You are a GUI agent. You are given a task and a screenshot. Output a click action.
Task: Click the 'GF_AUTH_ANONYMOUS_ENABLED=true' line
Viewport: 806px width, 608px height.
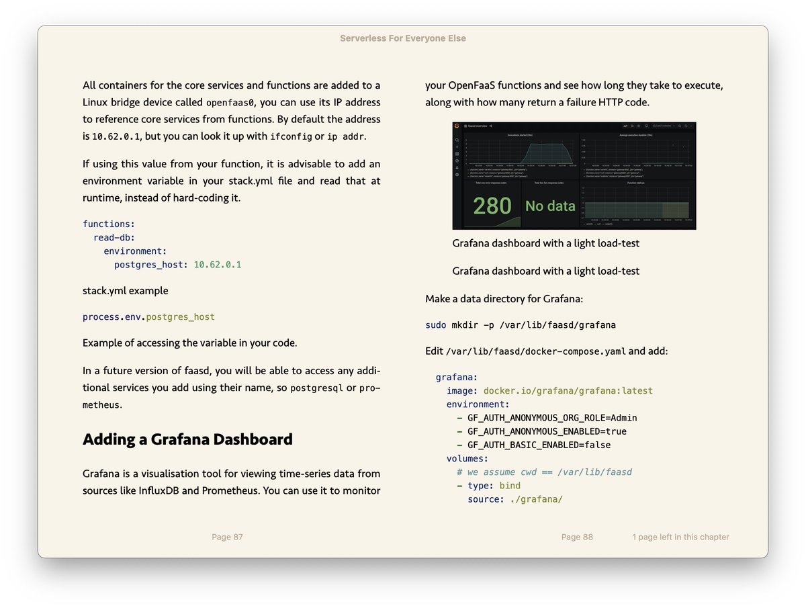[541, 431]
